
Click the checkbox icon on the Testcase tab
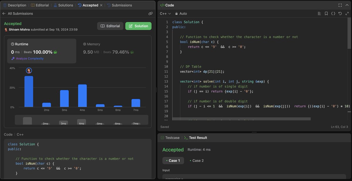pos(162,138)
